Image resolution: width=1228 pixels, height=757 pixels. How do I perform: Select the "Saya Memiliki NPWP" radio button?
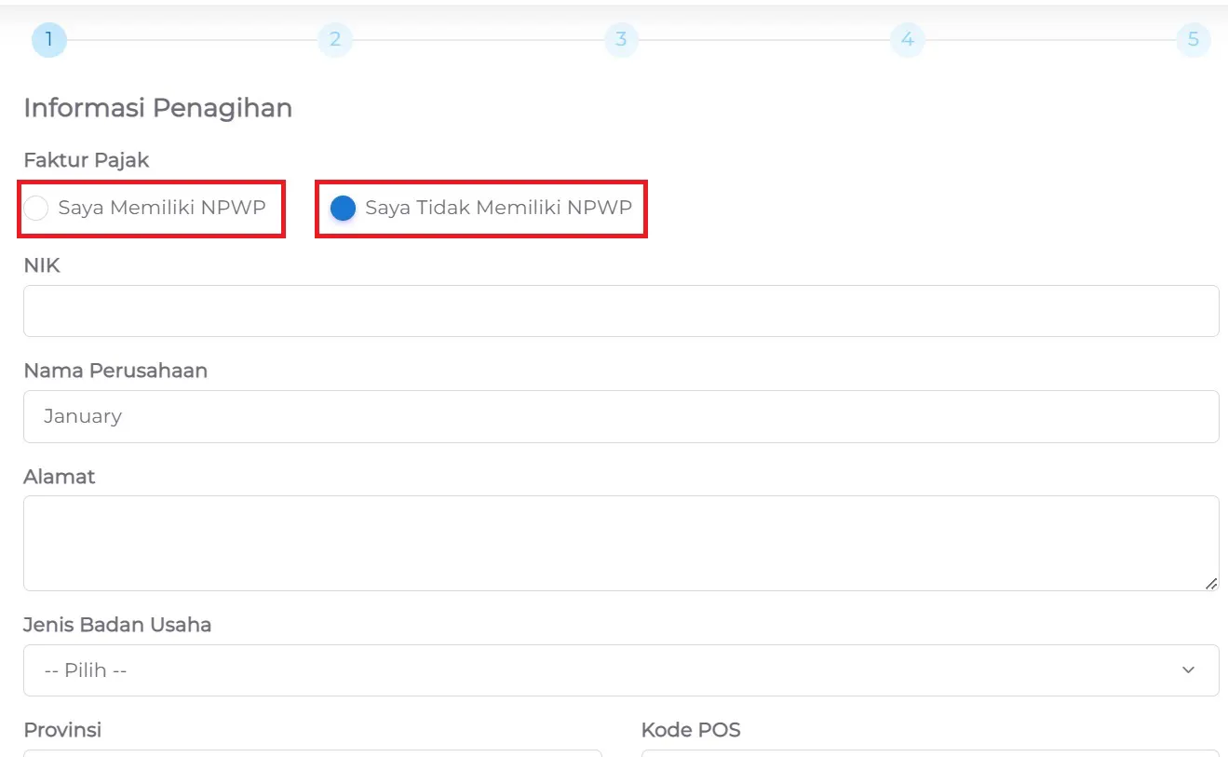pyautogui.click(x=36, y=209)
